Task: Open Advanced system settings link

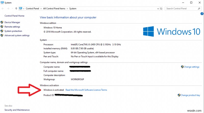Action: click(x=17, y=35)
